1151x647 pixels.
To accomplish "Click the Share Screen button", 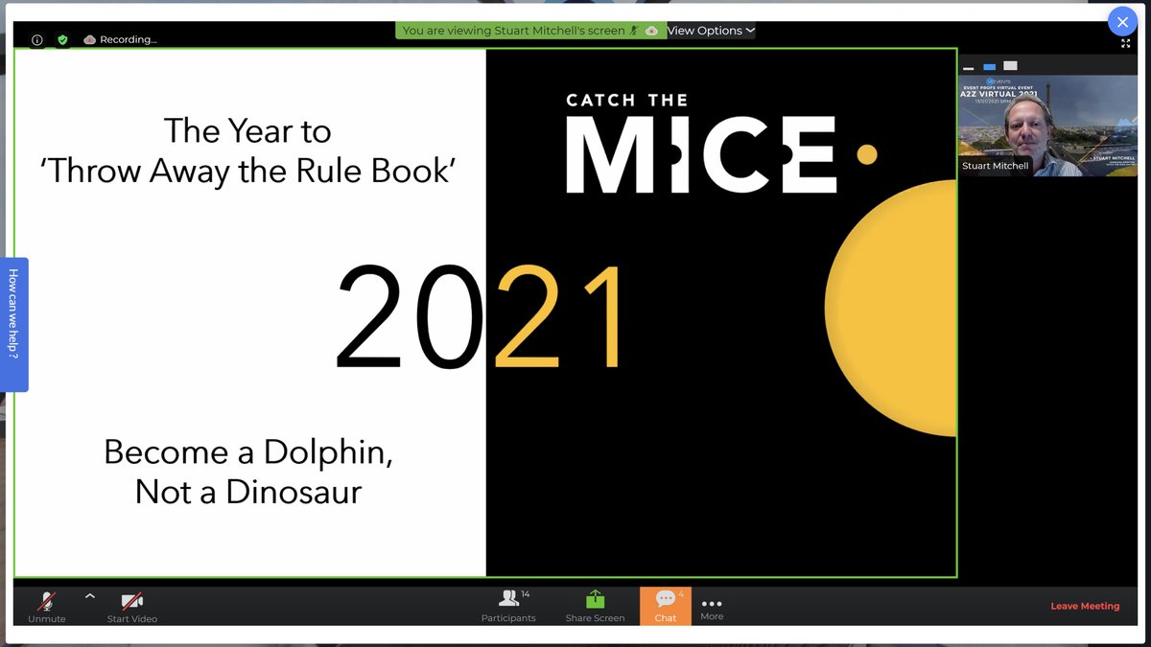I will tap(595, 606).
